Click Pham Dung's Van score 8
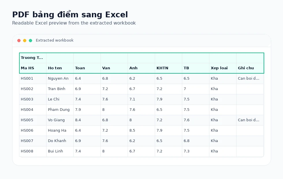This screenshot has width=283, height=179. pyautogui.click(x=114, y=110)
